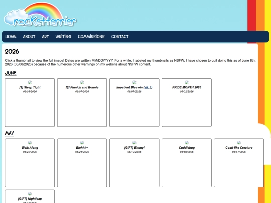Click the [GIFT] Nightleap title

[x=30, y=199]
